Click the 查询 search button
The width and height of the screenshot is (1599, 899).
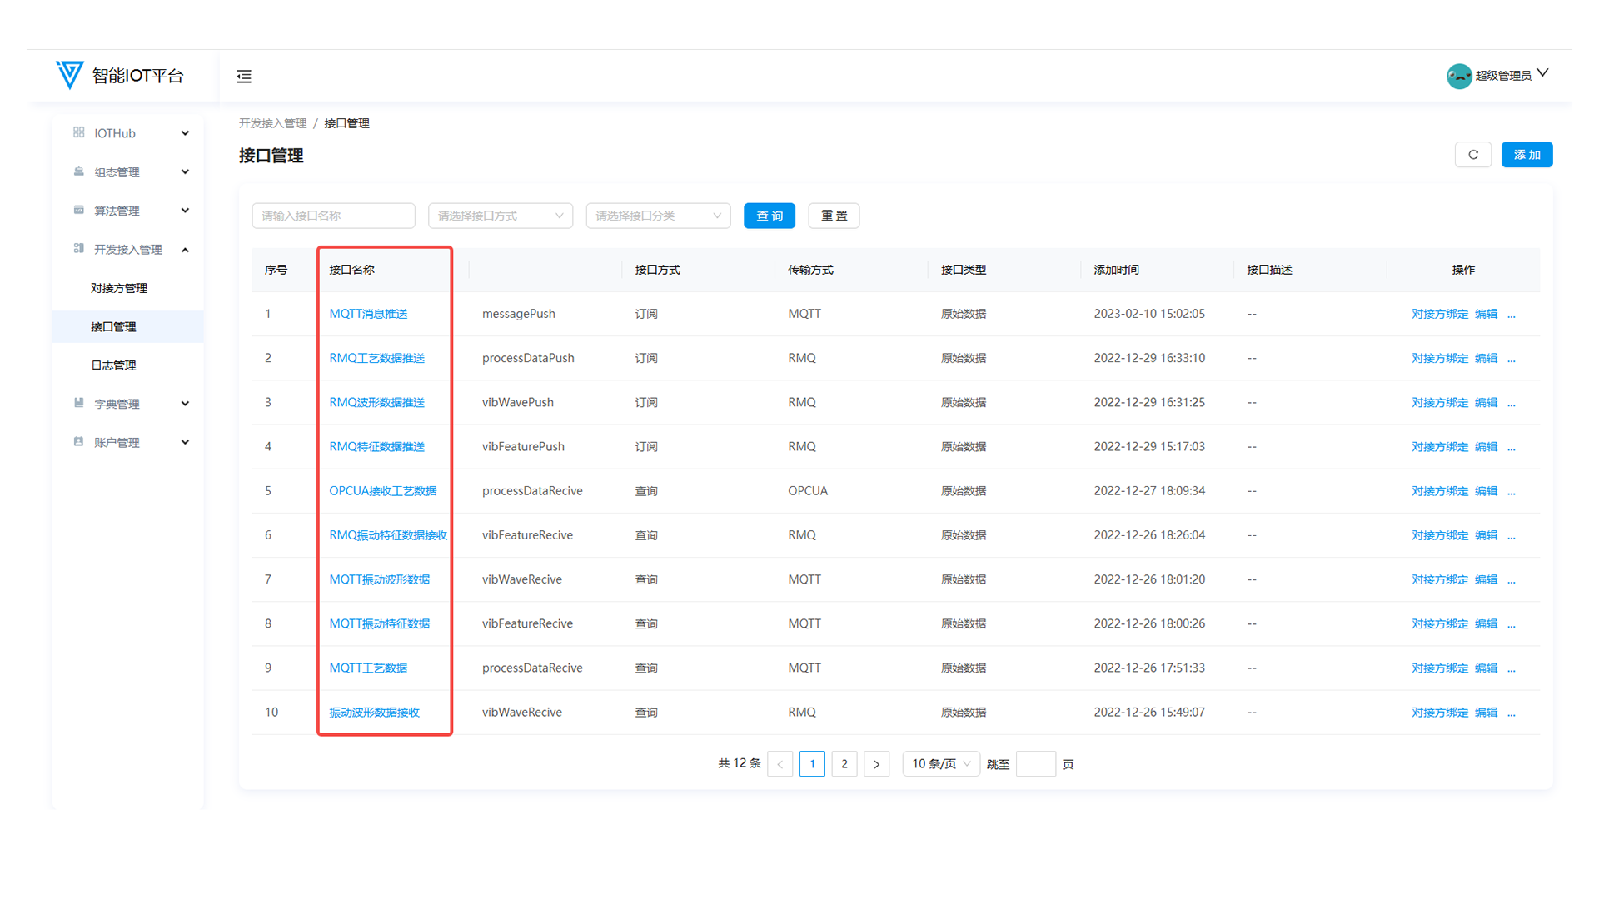pyautogui.click(x=769, y=216)
